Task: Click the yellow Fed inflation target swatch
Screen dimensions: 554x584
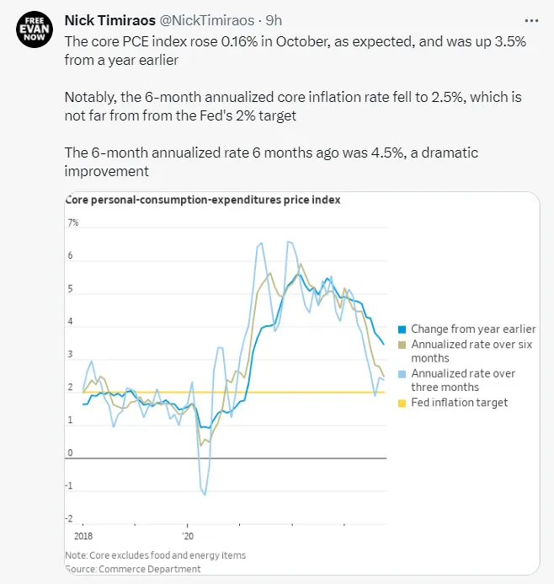Action: [402, 403]
